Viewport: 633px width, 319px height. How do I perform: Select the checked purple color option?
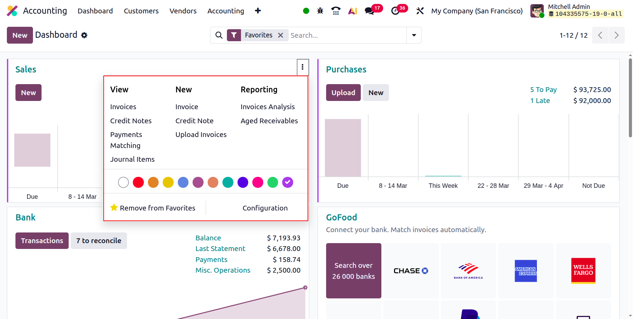tap(288, 182)
